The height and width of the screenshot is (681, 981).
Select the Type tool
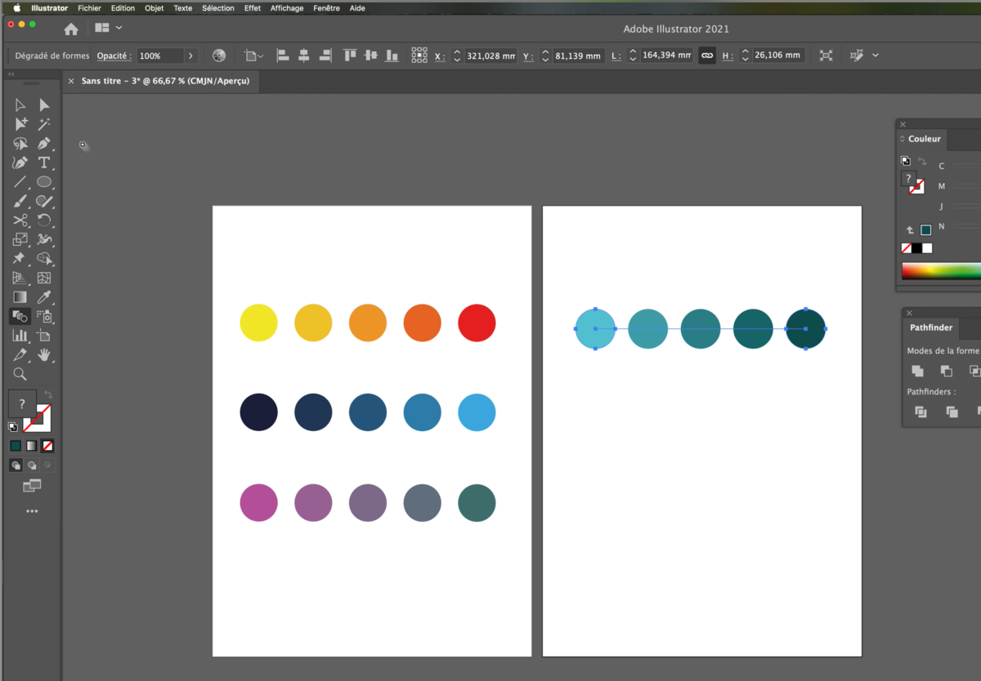[x=44, y=162]
